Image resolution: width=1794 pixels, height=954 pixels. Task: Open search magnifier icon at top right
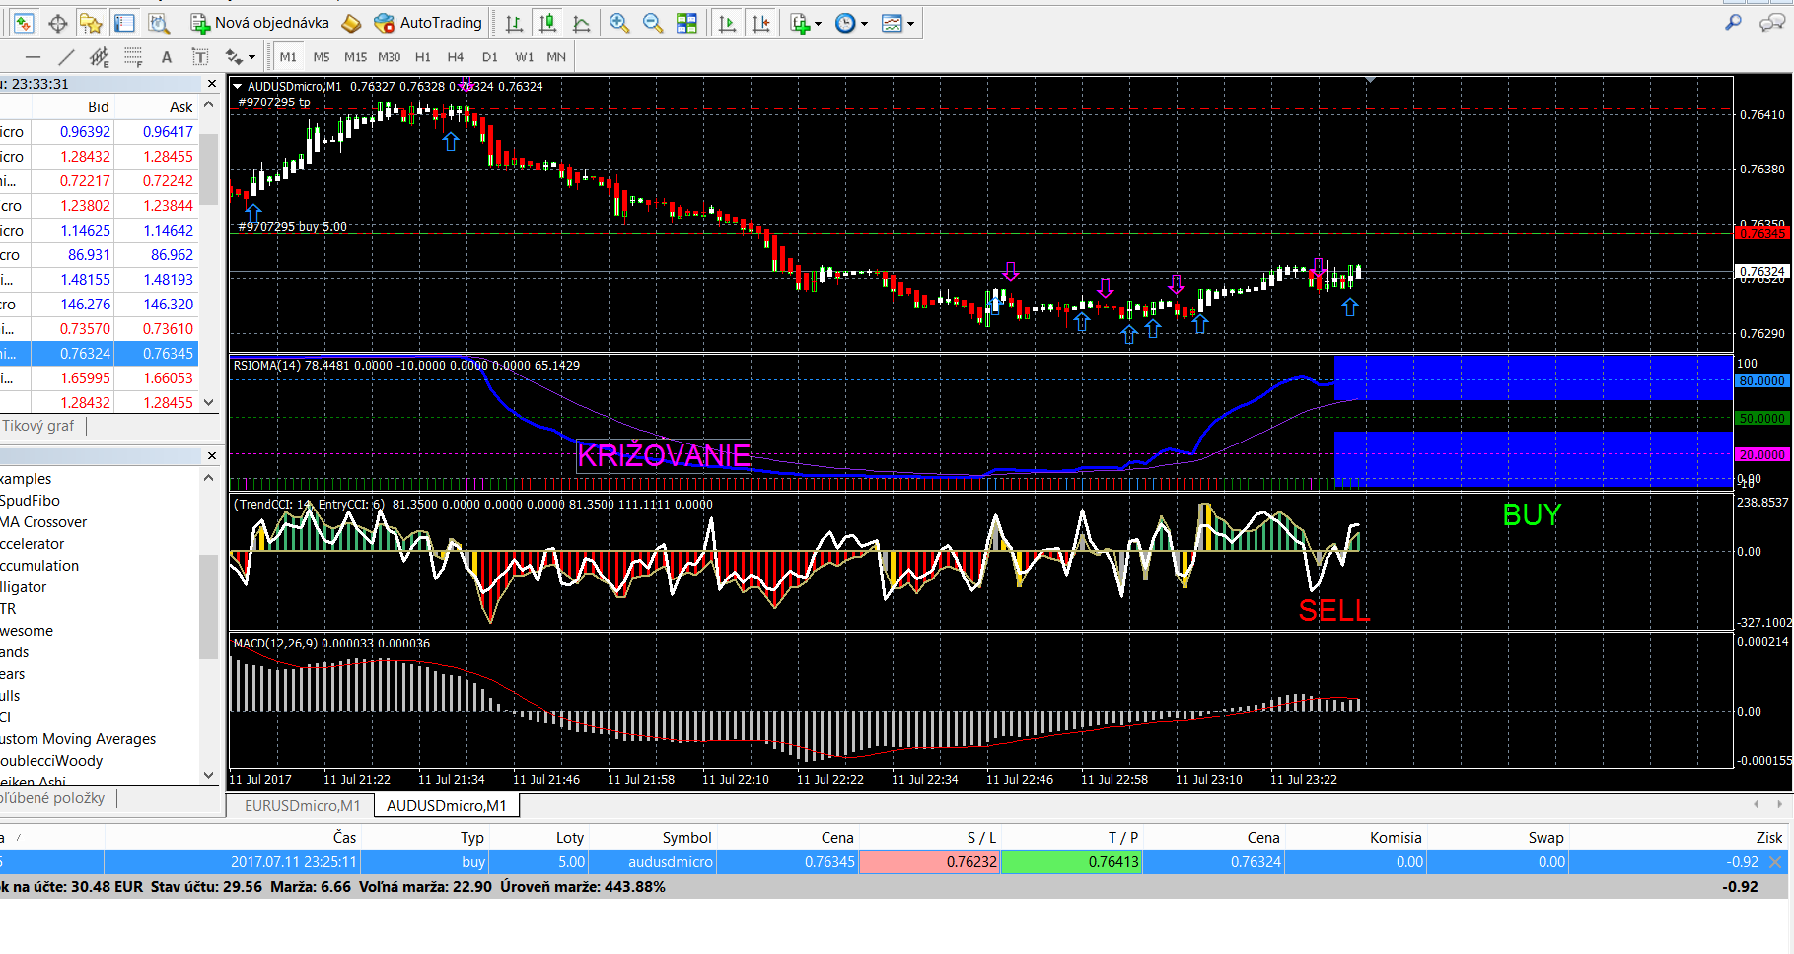[x=1733, y=23]
